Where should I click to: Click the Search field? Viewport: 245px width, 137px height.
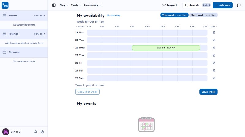198,5
